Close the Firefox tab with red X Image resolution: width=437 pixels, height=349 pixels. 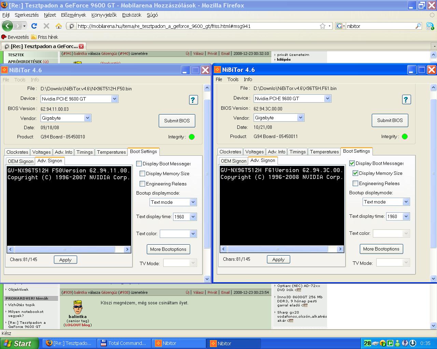click(x=81, y=46)
